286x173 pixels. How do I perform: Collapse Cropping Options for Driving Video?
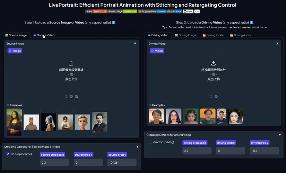(x=280, y=135)
